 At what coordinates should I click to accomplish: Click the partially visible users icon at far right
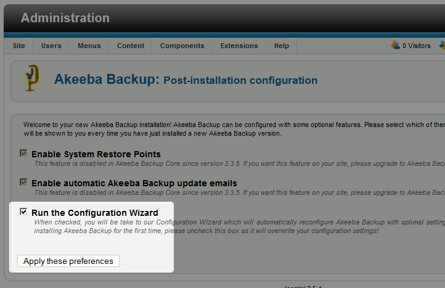[x=442, y=45]
